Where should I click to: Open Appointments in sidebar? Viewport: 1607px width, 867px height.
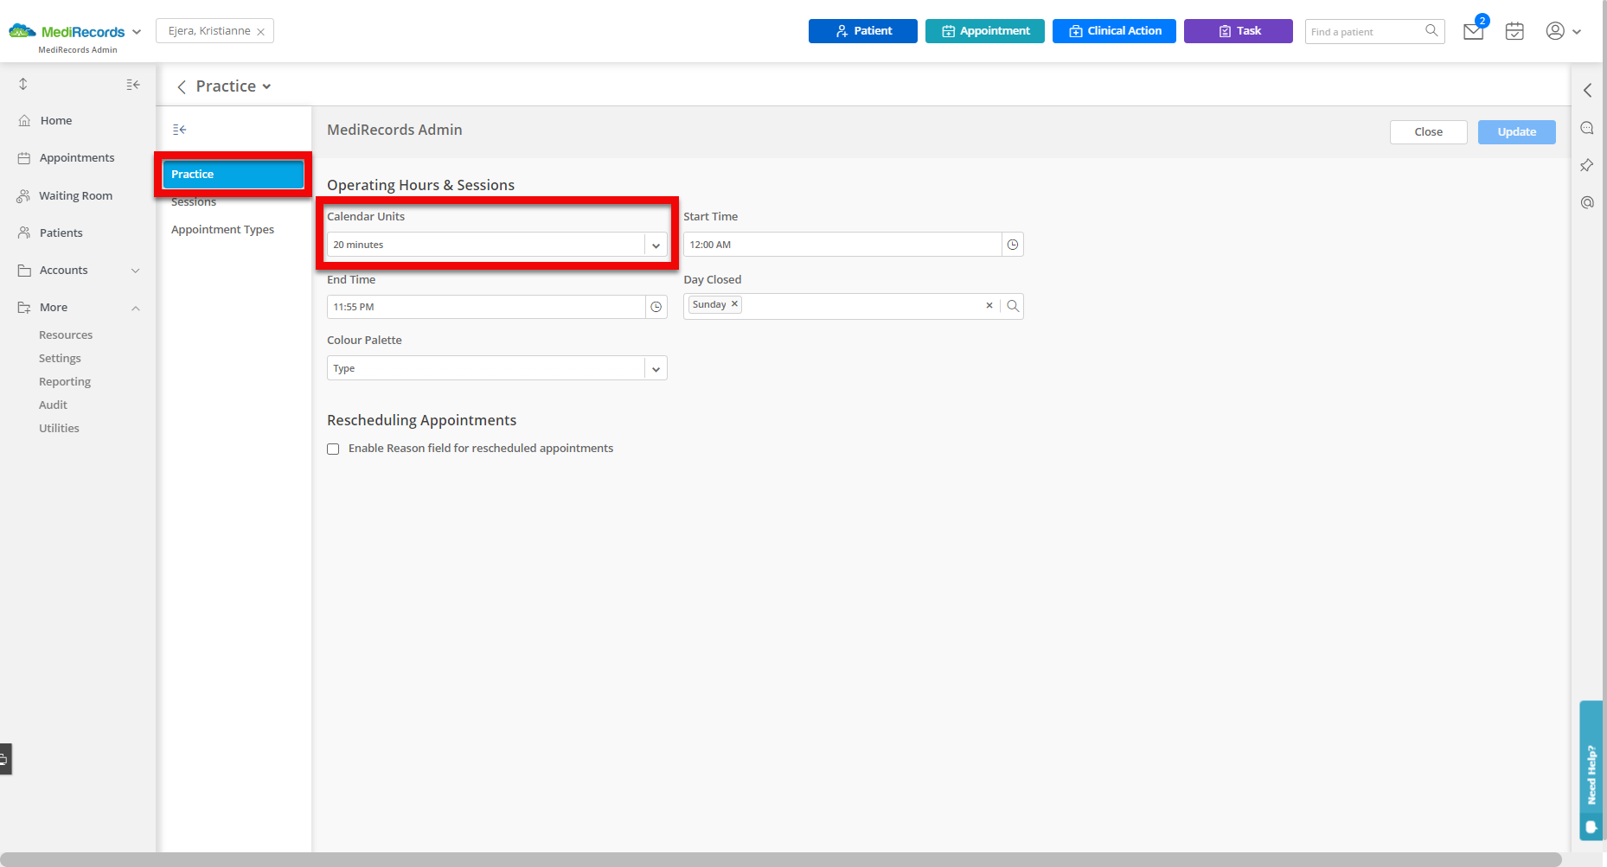click(x=77, y=158)
